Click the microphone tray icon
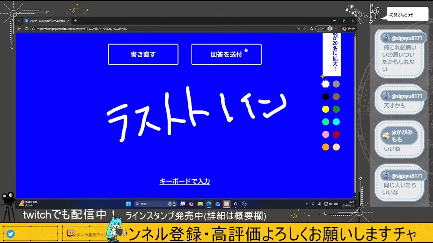Viewport: 433px width, 243px height. click(x=313, y=204)
